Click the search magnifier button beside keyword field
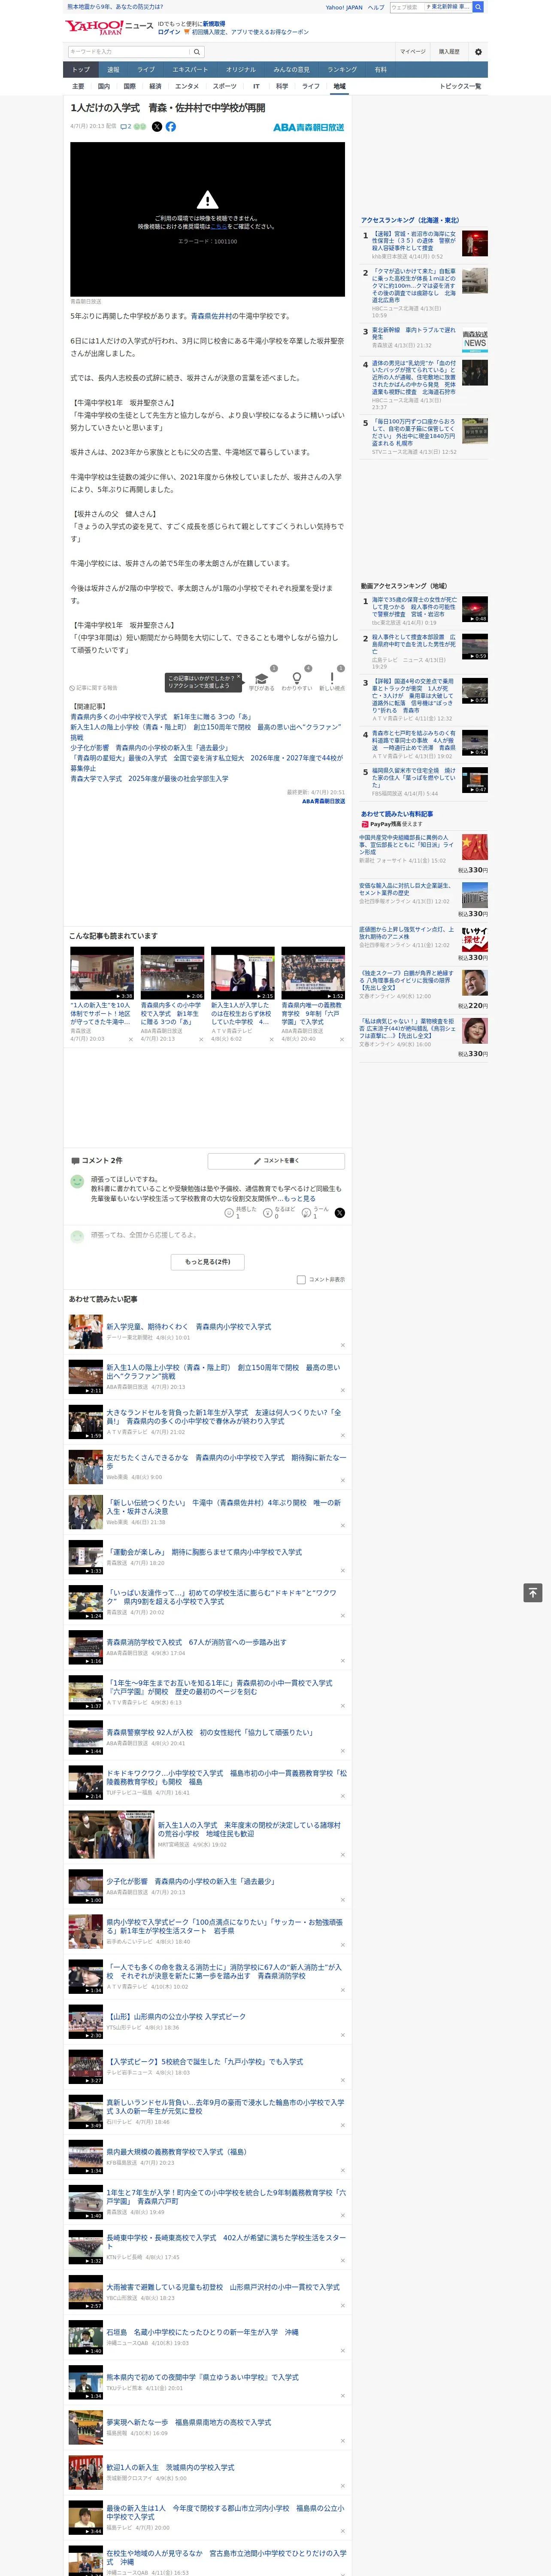Image resolution: width=551 pixels, height=2576 pixels. (196, 52)
